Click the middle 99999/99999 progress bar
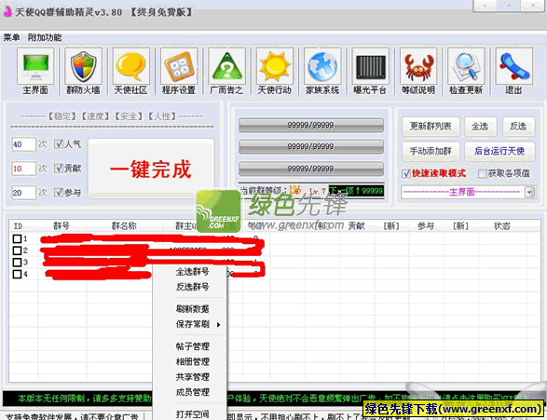547x420 pixels. click(311, 147)
